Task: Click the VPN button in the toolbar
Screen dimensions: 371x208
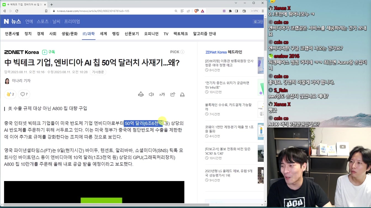Action: click(255, 11)
